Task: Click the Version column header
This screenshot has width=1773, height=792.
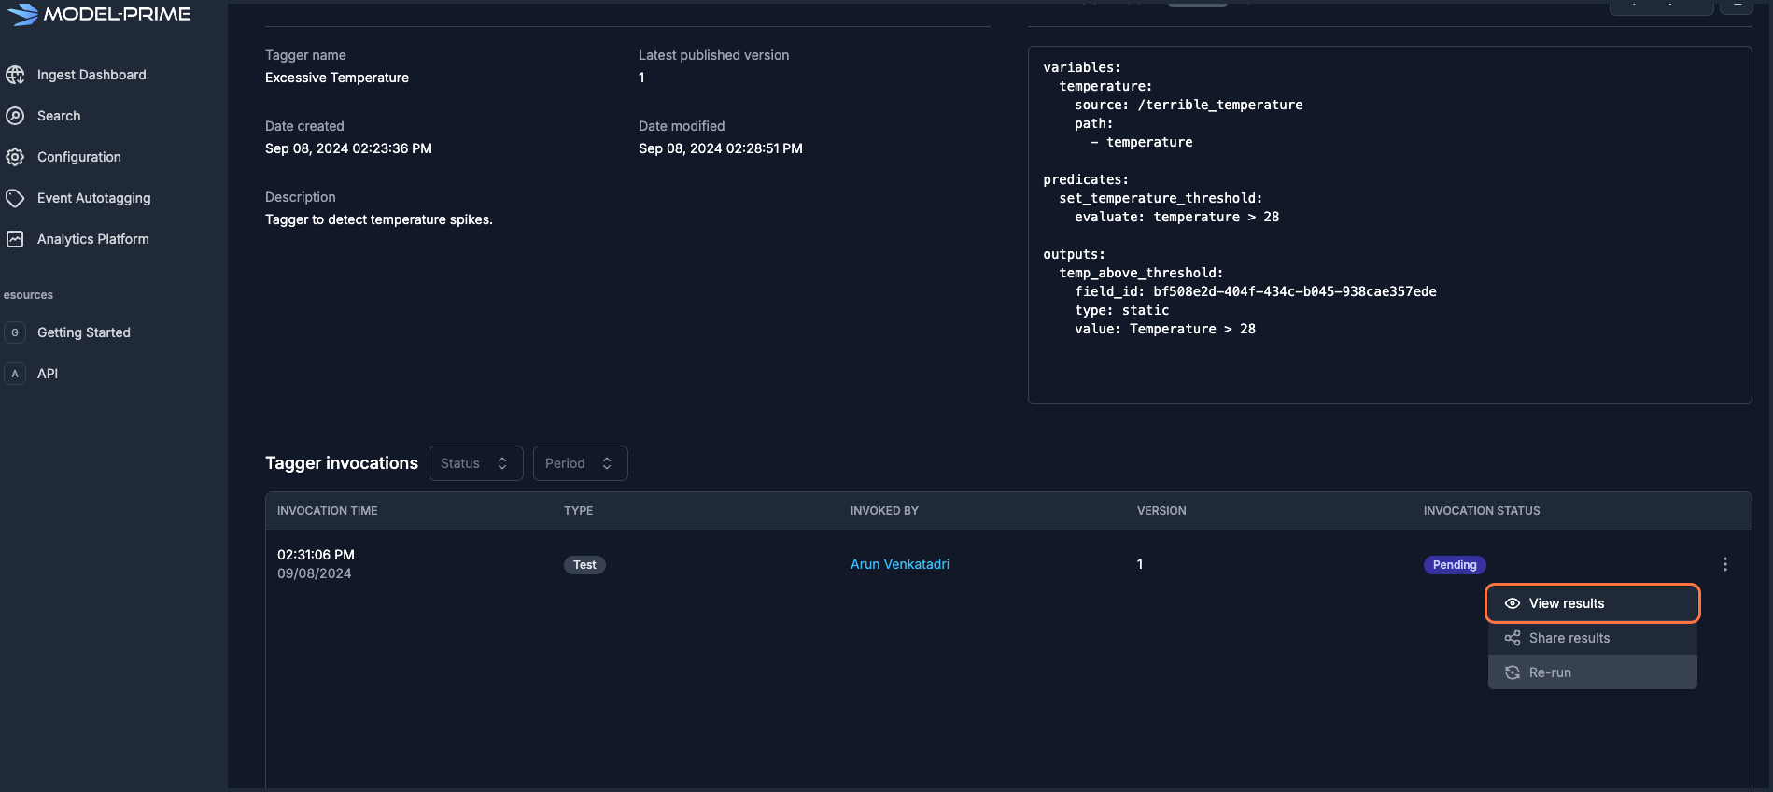Action: pyautogui.click(x=1161, y=511)
